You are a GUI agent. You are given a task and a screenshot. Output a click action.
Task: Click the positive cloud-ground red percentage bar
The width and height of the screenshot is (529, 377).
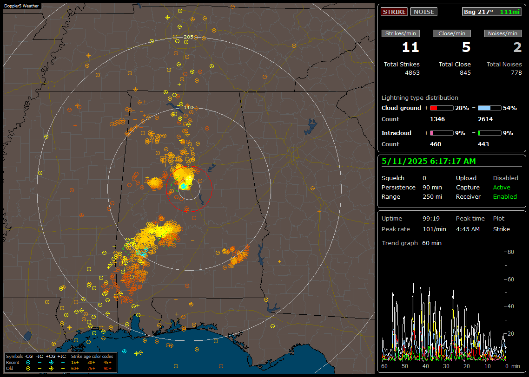pyautogui.click(x=442, y=108)
